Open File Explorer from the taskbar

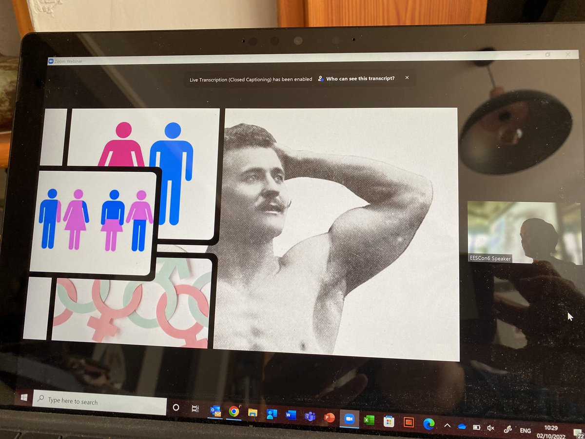point(253,413)
